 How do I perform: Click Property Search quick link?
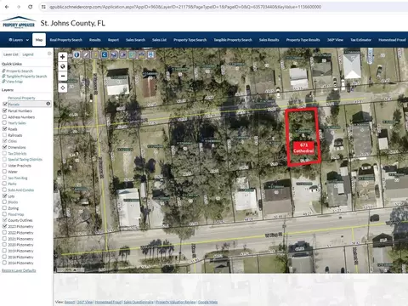click(20, 71)
